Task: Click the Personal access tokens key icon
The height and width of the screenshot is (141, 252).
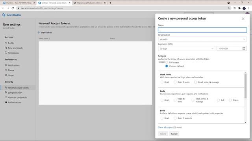Action: pyautogui.click(x=6, y=88)
